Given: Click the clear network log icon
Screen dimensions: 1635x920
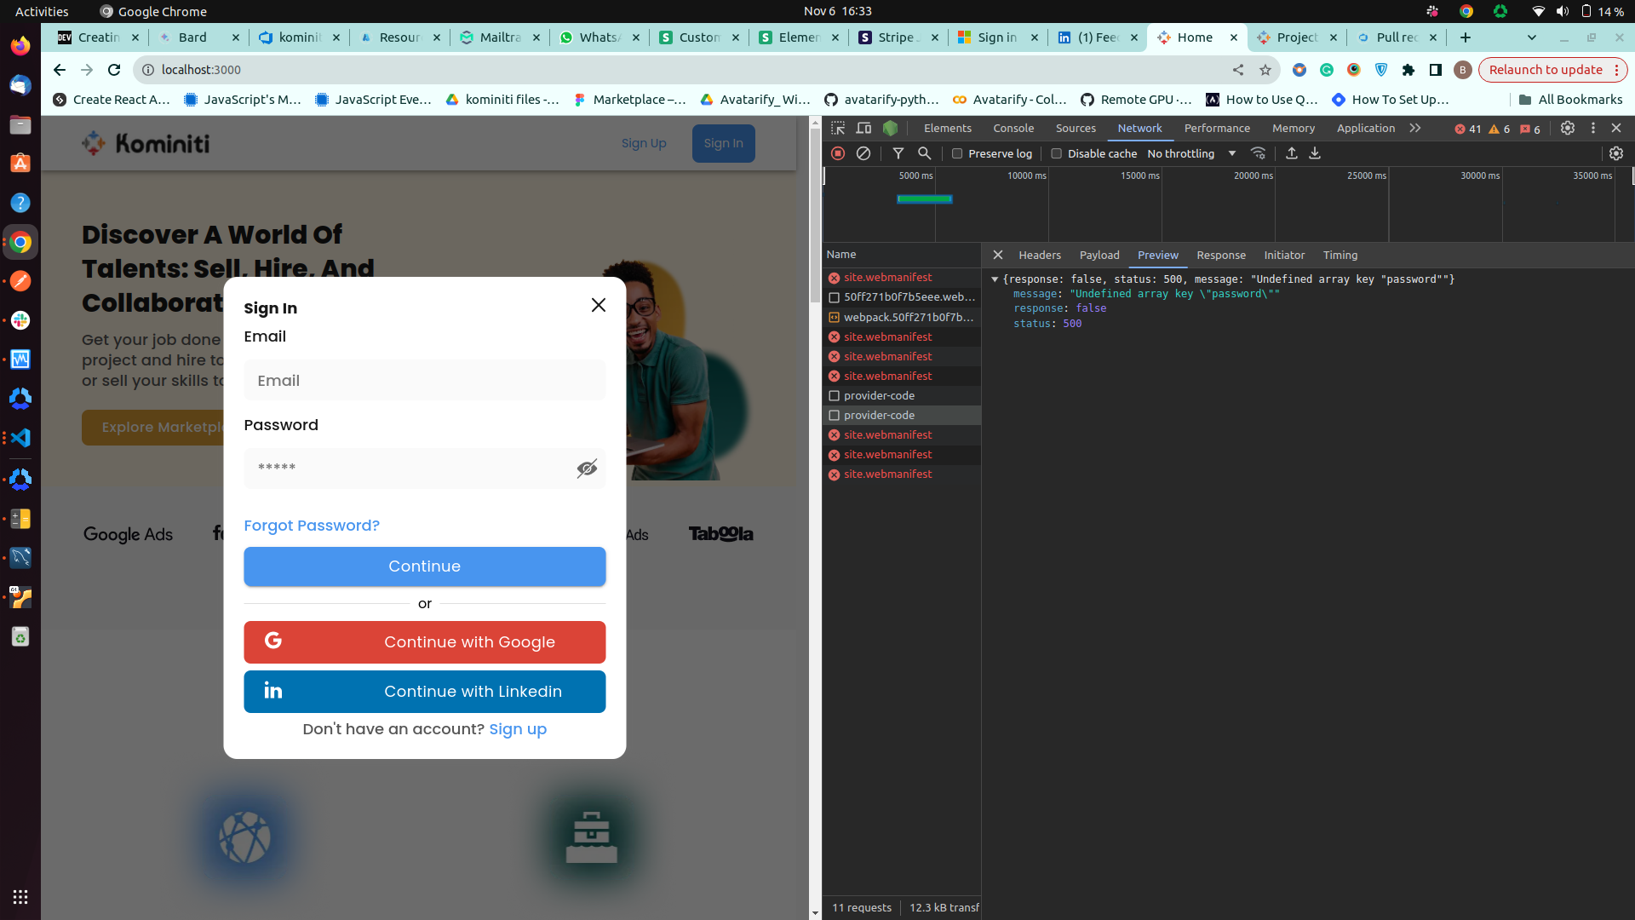Looking at the screenshot, I should 863,153.
